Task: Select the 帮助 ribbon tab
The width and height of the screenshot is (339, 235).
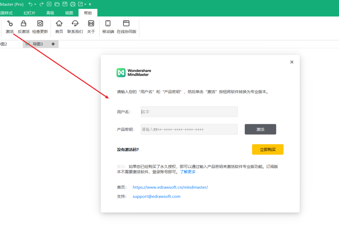Action: pyautogui.click(x=88, y=13)
